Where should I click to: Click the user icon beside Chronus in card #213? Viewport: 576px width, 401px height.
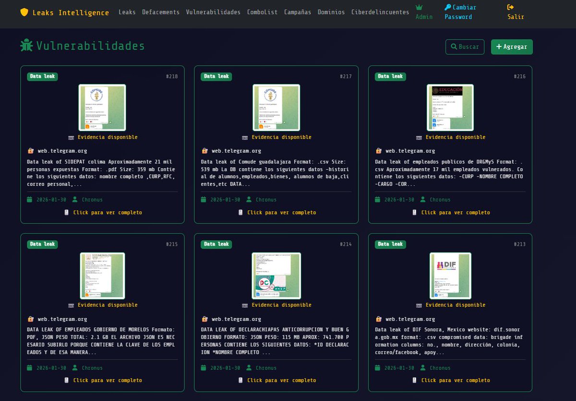(423, 368)
